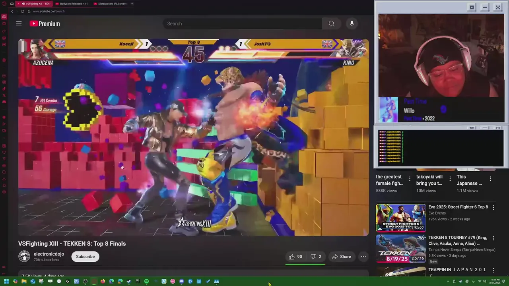The width and height of the screenshot is (509, 286).
Task: Switch to the Bodycam Released tab
Action: click(72, 4)
